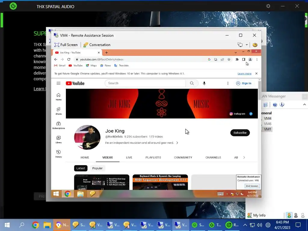Toggle the Chrome side panel icon
This screenshot has height=231, width=308.
point(244,59)
